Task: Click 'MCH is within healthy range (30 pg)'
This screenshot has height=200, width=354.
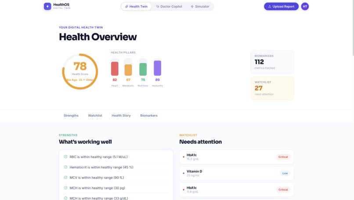Action: pos(97,188)
